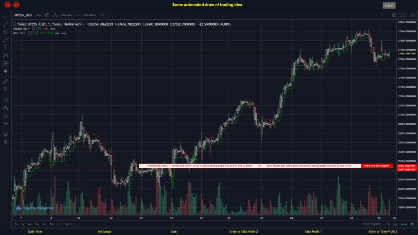Click the white Wait till flip ENDS annotation
Viewport: 418px width, 235px height.
tap(250, 166)
